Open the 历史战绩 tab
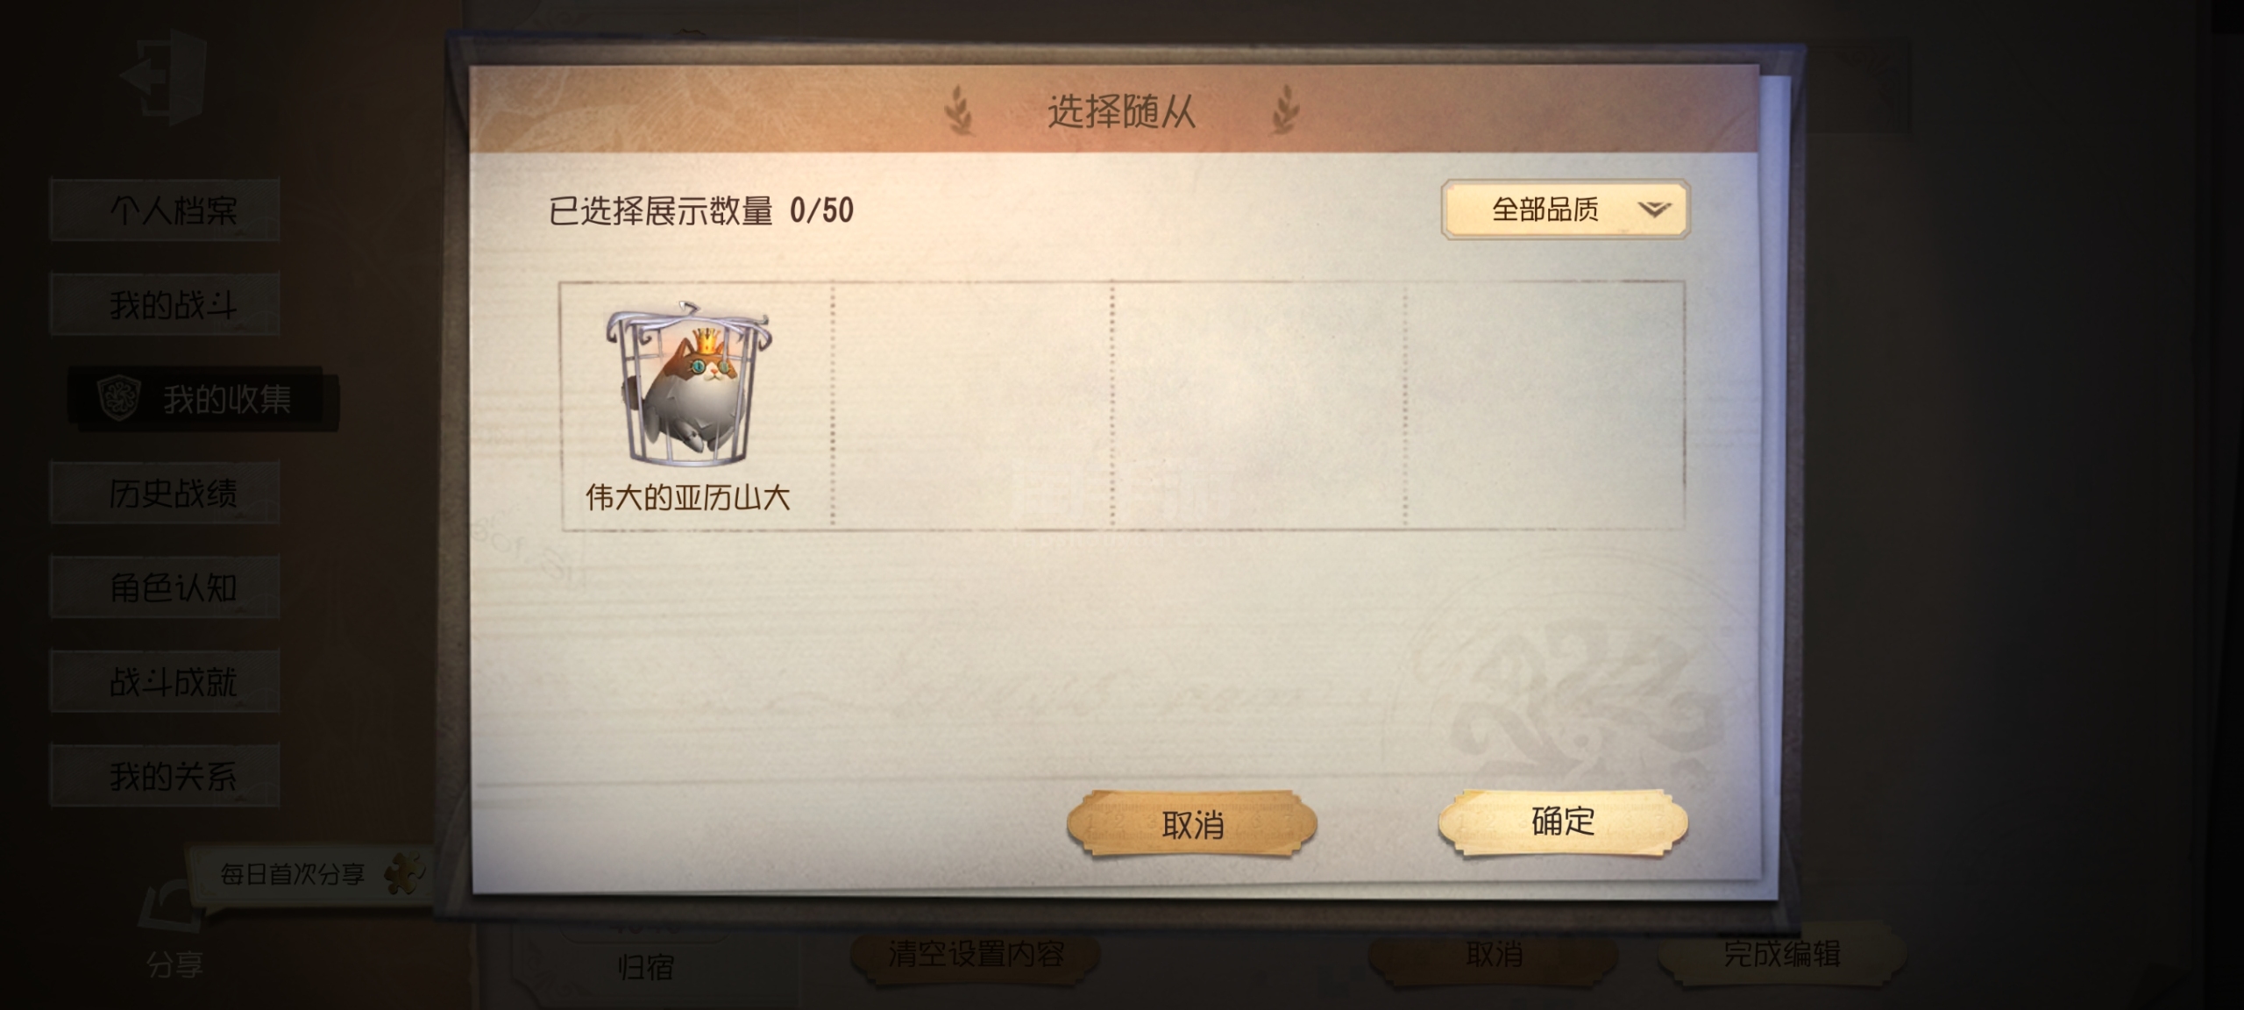 (165, 493)
